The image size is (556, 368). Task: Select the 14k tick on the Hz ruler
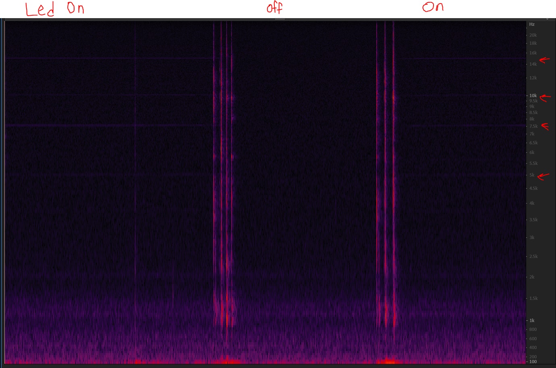click(533, 64)
